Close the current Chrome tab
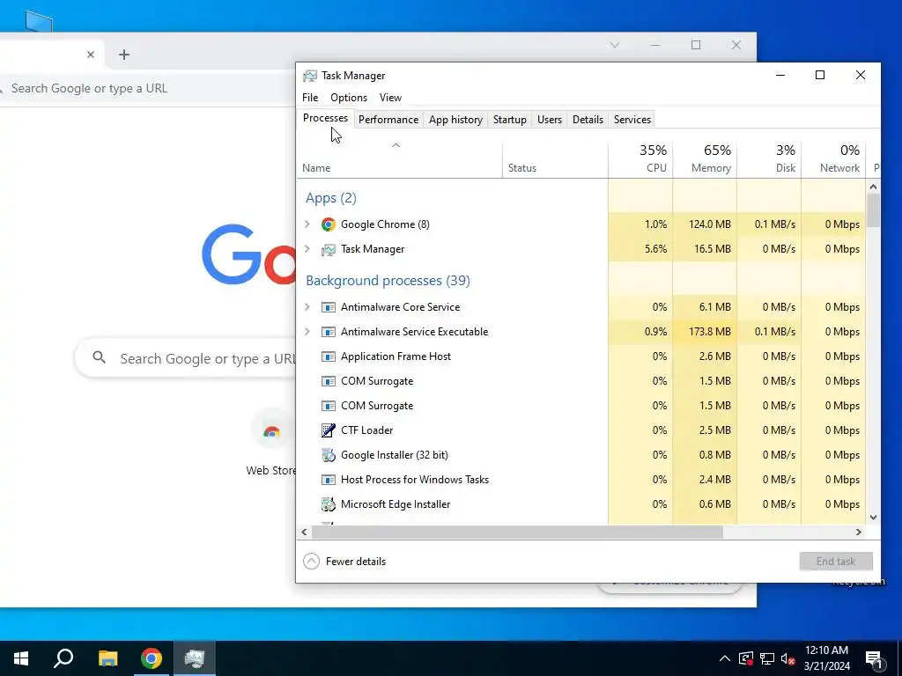This screenshot has width=902, height=676. point(91,55)
